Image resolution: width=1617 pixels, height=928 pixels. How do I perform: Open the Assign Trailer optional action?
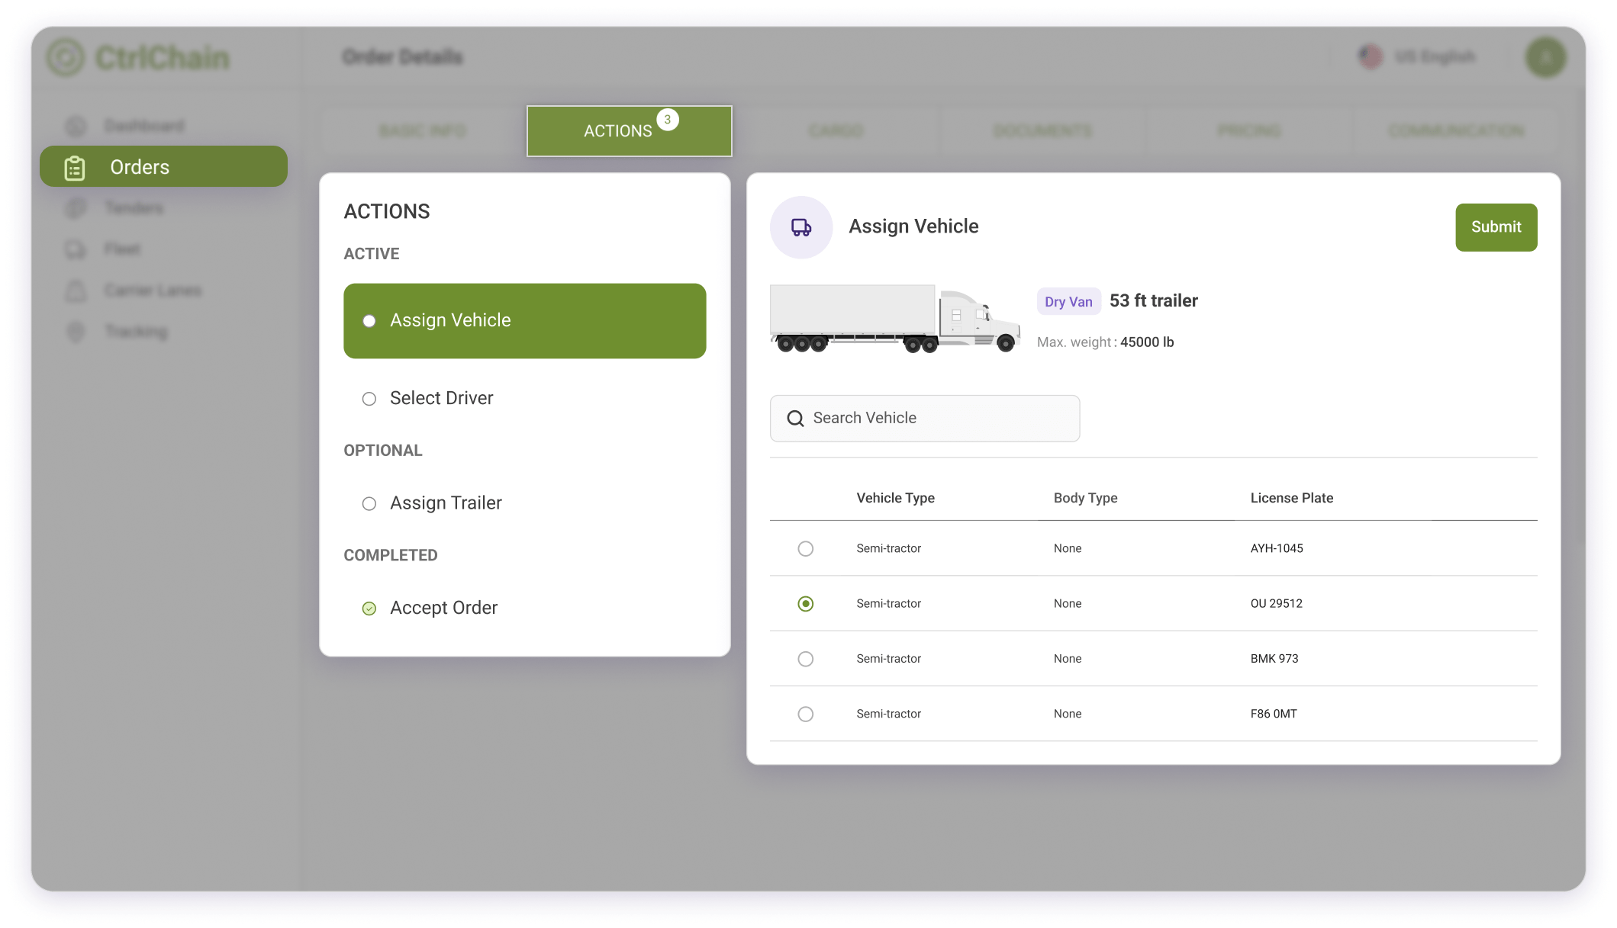tap(445, 503)
